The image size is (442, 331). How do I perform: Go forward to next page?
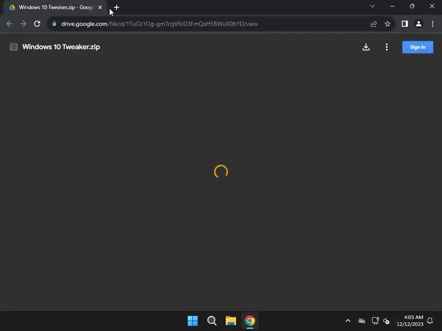point(23,24)
